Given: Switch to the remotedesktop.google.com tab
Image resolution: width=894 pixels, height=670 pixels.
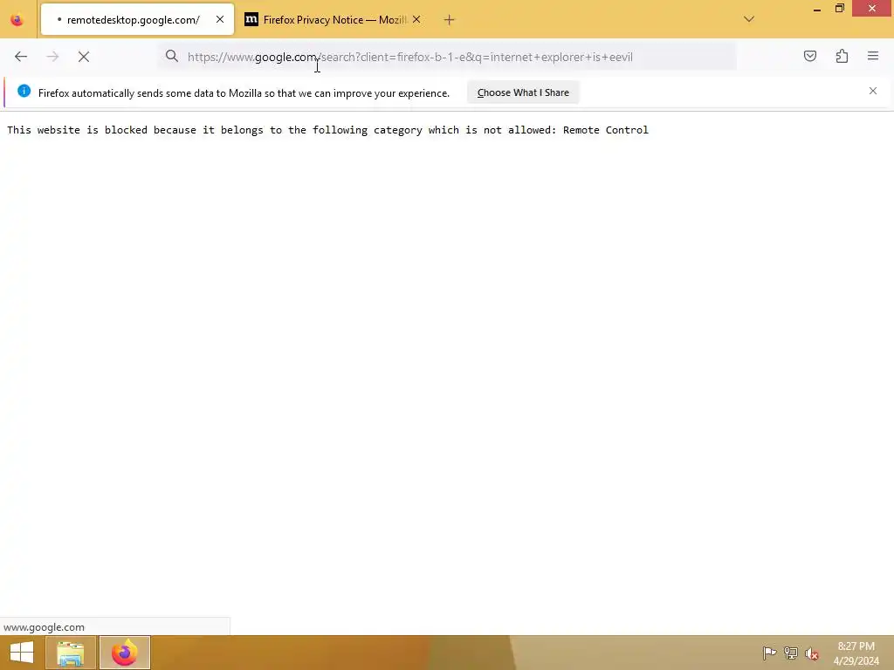Looking at the screenshot, I should coord(137,19).
